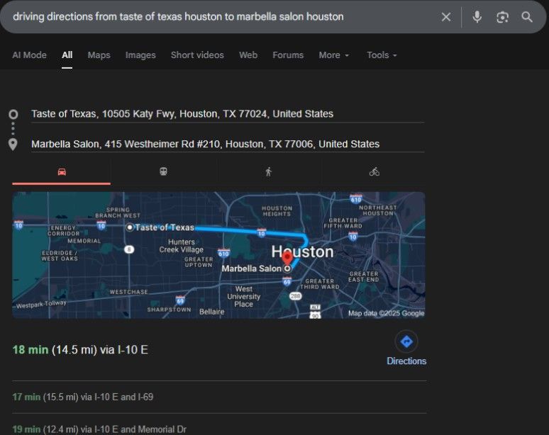
Task: Start voice search with the microphone icon
Action: (x=477, y=17)
